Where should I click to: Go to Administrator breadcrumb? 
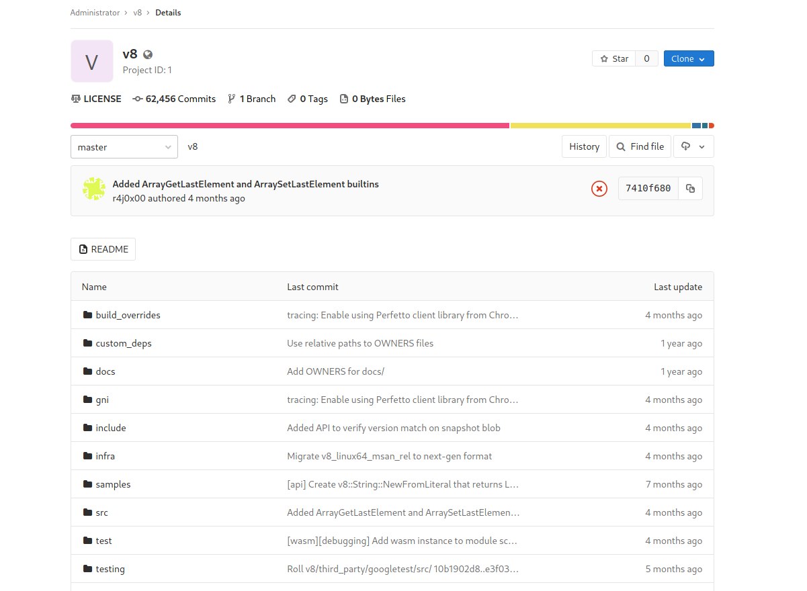(95, 13)
